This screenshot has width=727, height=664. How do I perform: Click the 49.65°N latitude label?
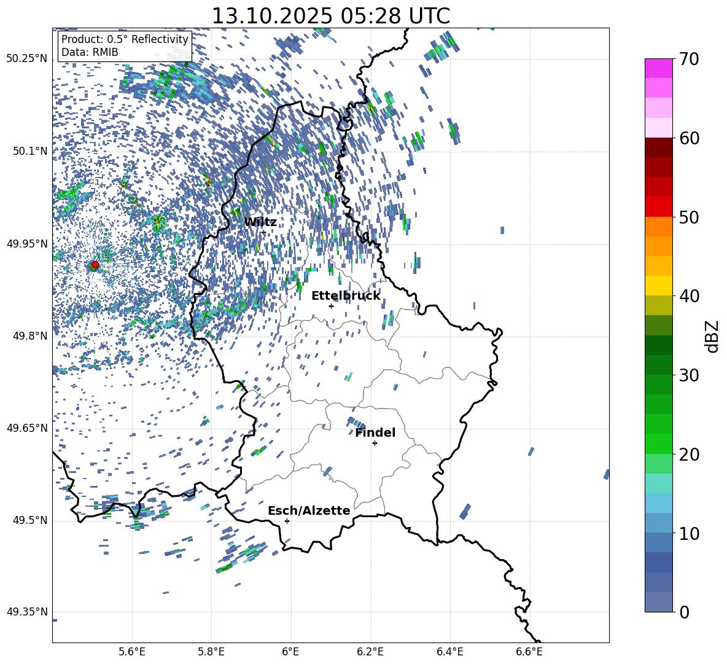tap(27, 428)
